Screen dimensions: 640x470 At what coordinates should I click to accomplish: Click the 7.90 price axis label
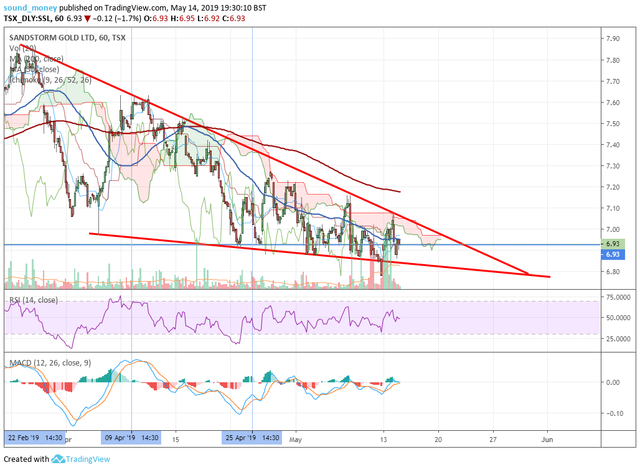[613, 39]
